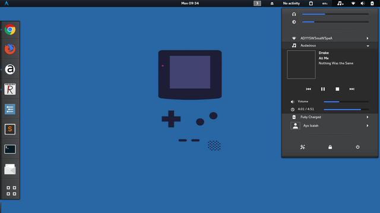Image resolution: width=380 pixels, height=213 pixels.
Task: Launch Google Chrome from the dock
Action: tap(10, 30)
